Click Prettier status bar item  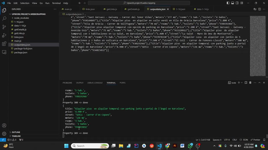click(255, 140)
